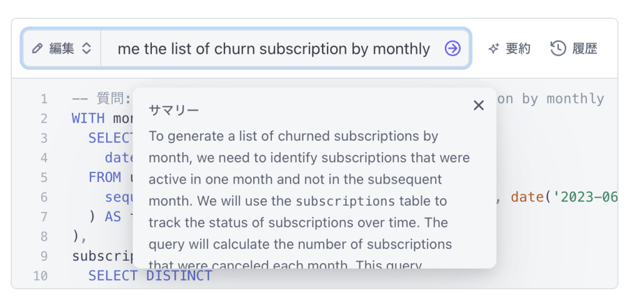640x300 pixels.
Task: Click line number 5 in gutter
Action: [44, 177]
